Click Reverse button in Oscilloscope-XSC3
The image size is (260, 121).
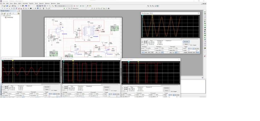(x=166, y=88)
